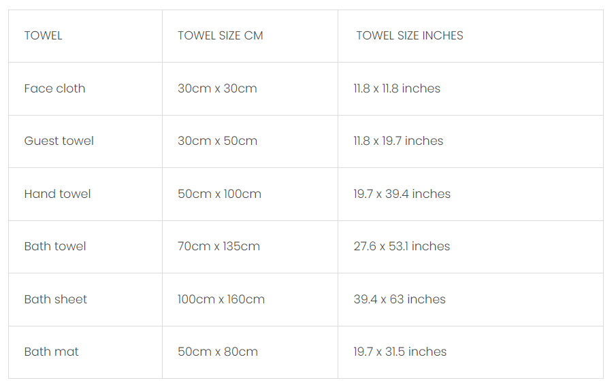Select the Face cloth cell
This screenshot has height=387, width=616.
click(85, 88)
